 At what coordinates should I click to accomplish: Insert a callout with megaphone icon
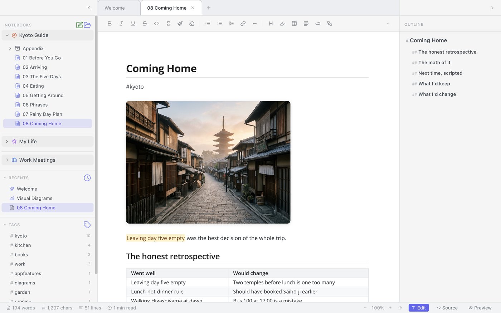click(x=318, y=24)
